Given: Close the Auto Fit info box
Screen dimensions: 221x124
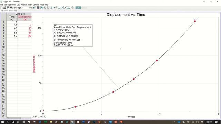Looking at the screenshot, I should [55, 25].
